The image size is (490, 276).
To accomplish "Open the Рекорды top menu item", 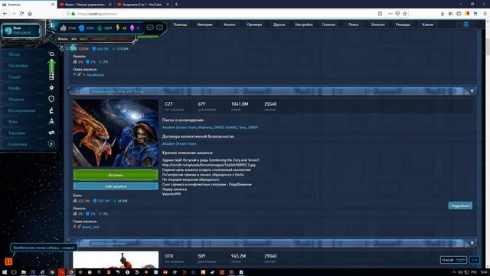I will click(x=403, y=25).
